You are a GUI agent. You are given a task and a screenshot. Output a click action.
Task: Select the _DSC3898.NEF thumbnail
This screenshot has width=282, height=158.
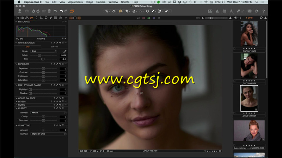click(x=249, y=66)
